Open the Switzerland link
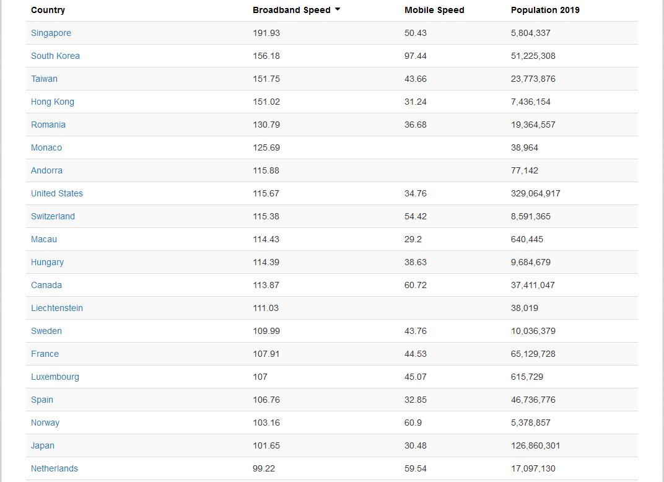The height and width of the screenshot is (482, 664). [x=53, y=216]
